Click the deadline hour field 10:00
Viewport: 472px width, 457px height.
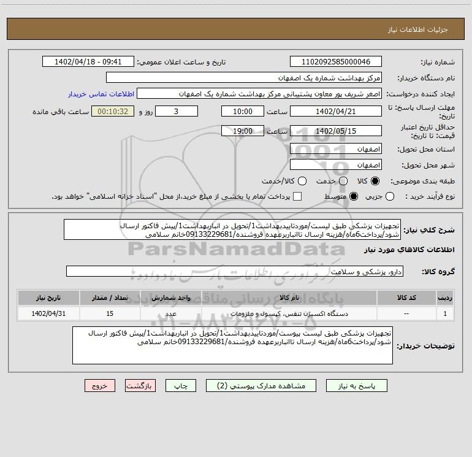point(243,111)
